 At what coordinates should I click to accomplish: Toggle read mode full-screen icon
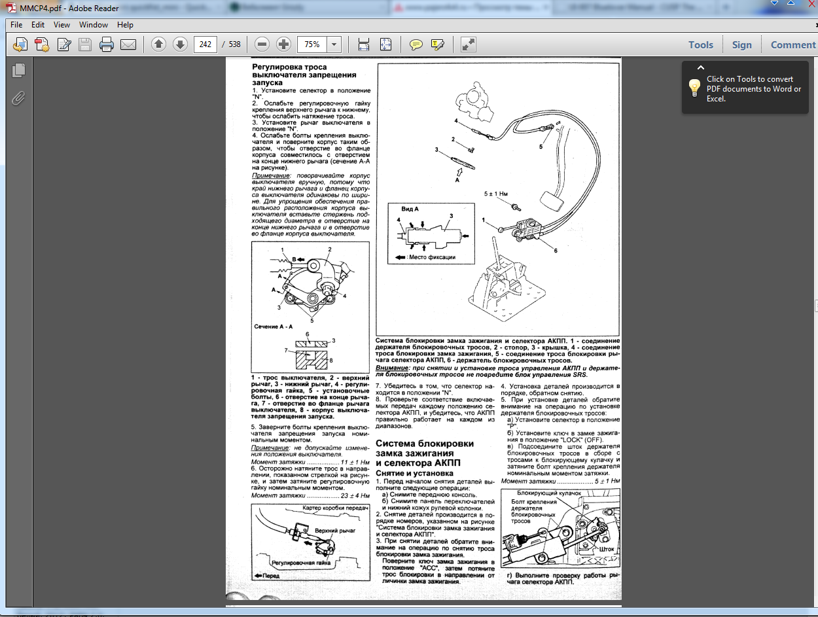[468, 44]
